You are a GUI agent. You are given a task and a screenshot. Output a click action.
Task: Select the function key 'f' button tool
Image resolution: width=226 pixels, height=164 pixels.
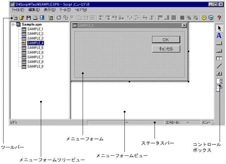tap(219, 74)
